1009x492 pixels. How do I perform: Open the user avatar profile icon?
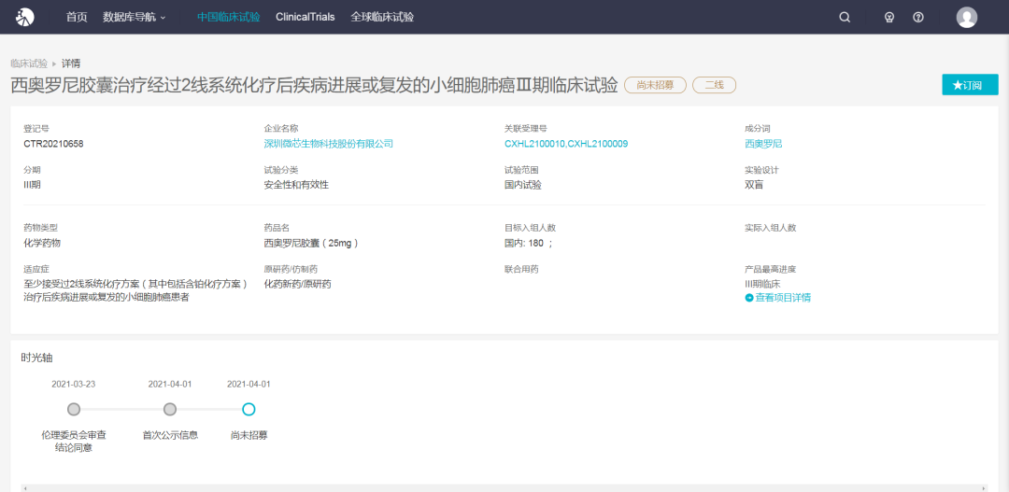click(967, 18)
